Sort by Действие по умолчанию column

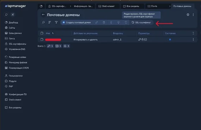86,33
